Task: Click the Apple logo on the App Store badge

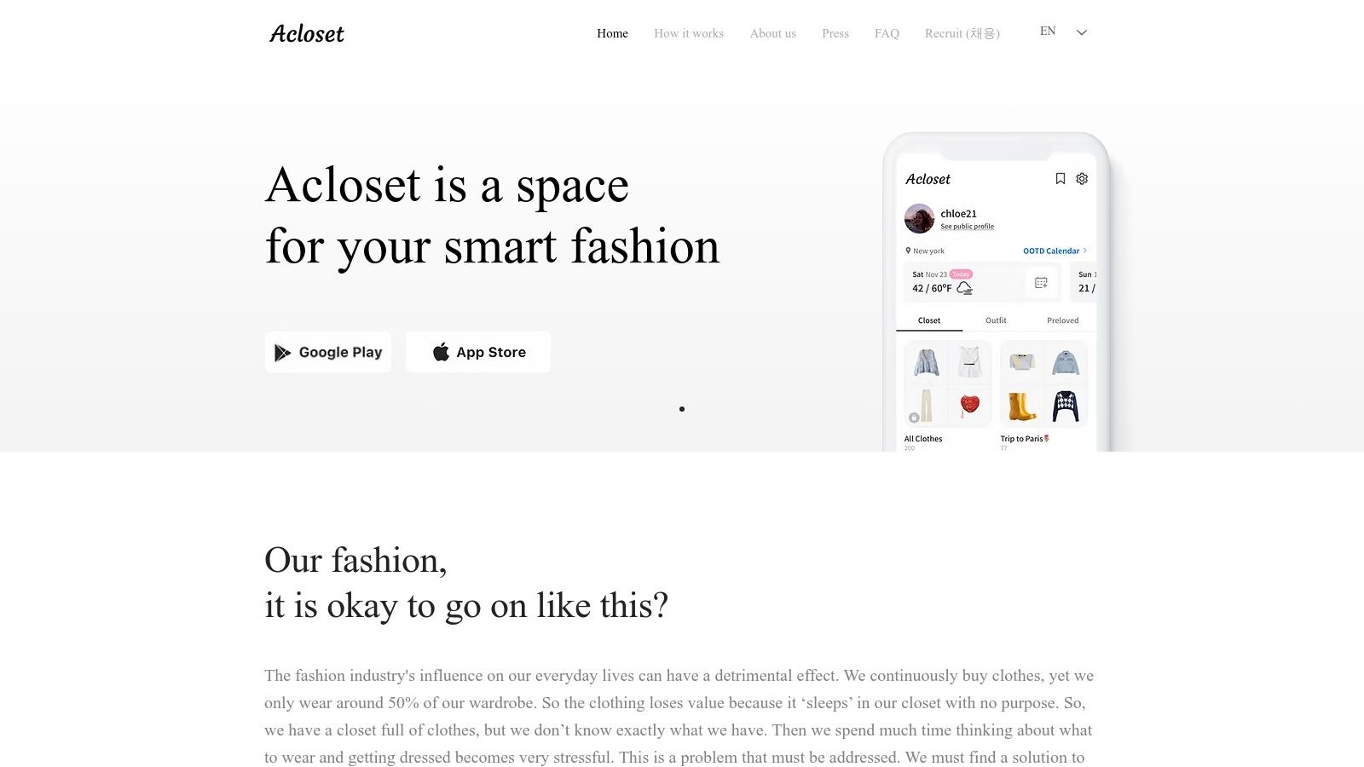Action: (x=442, y=351)
